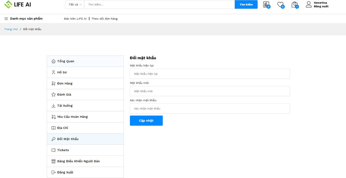Click into the Xác nhận mật khẩu field
346x178 pixels.
(210, 109)
